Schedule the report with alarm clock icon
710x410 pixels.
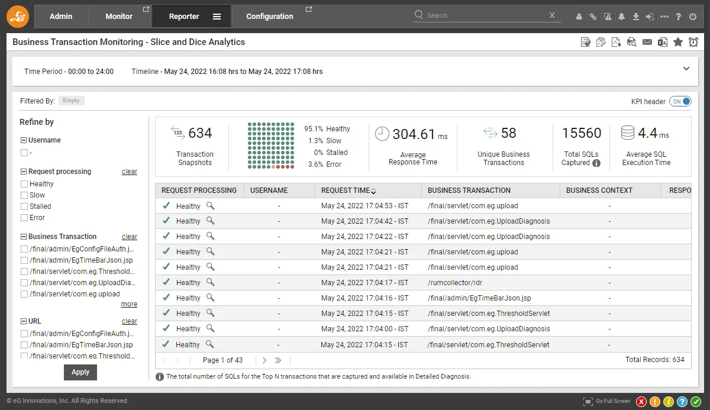click(x=693, y=42)
